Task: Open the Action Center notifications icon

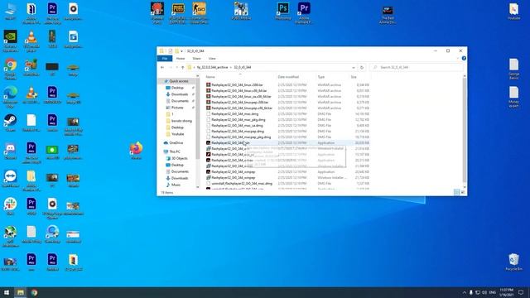Action: click(521, 292)
